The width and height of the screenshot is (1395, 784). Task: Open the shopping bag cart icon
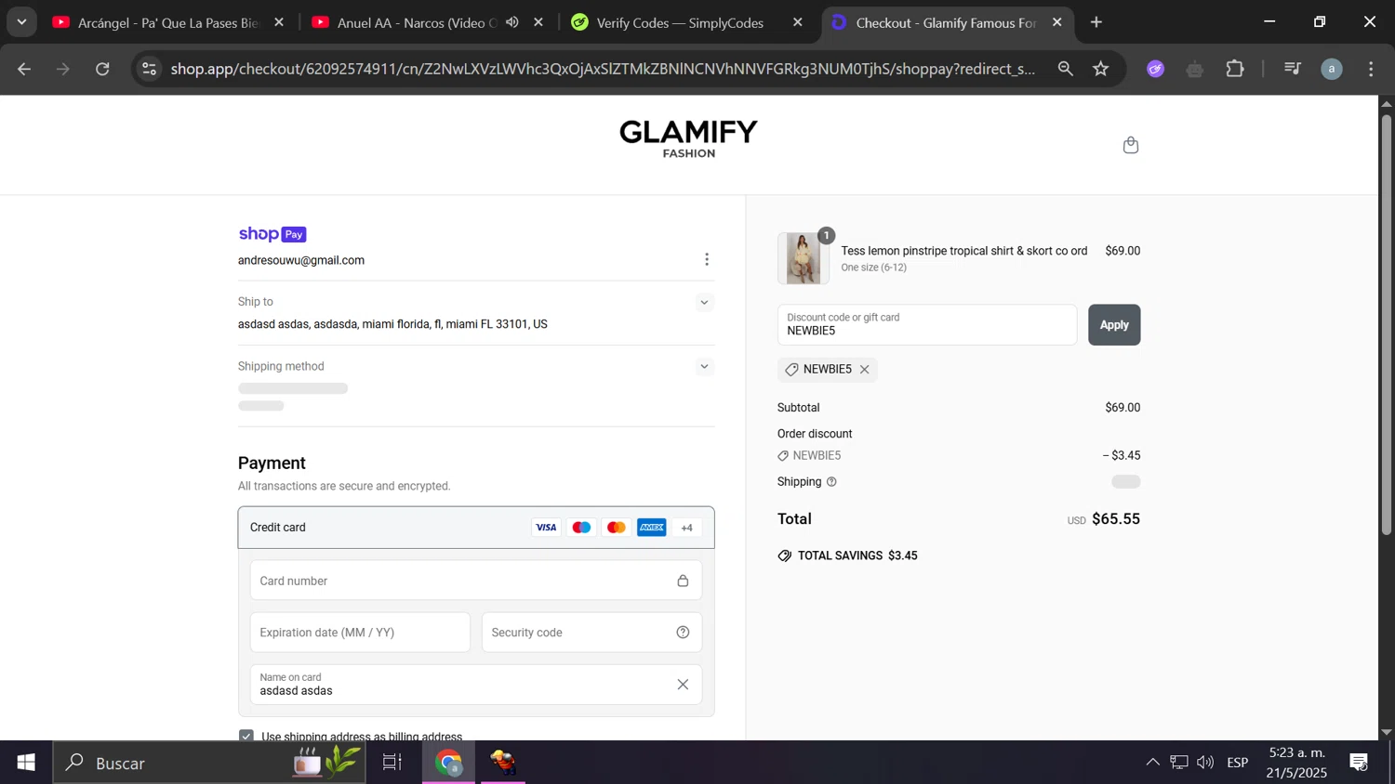click(x=1130, y=145)
